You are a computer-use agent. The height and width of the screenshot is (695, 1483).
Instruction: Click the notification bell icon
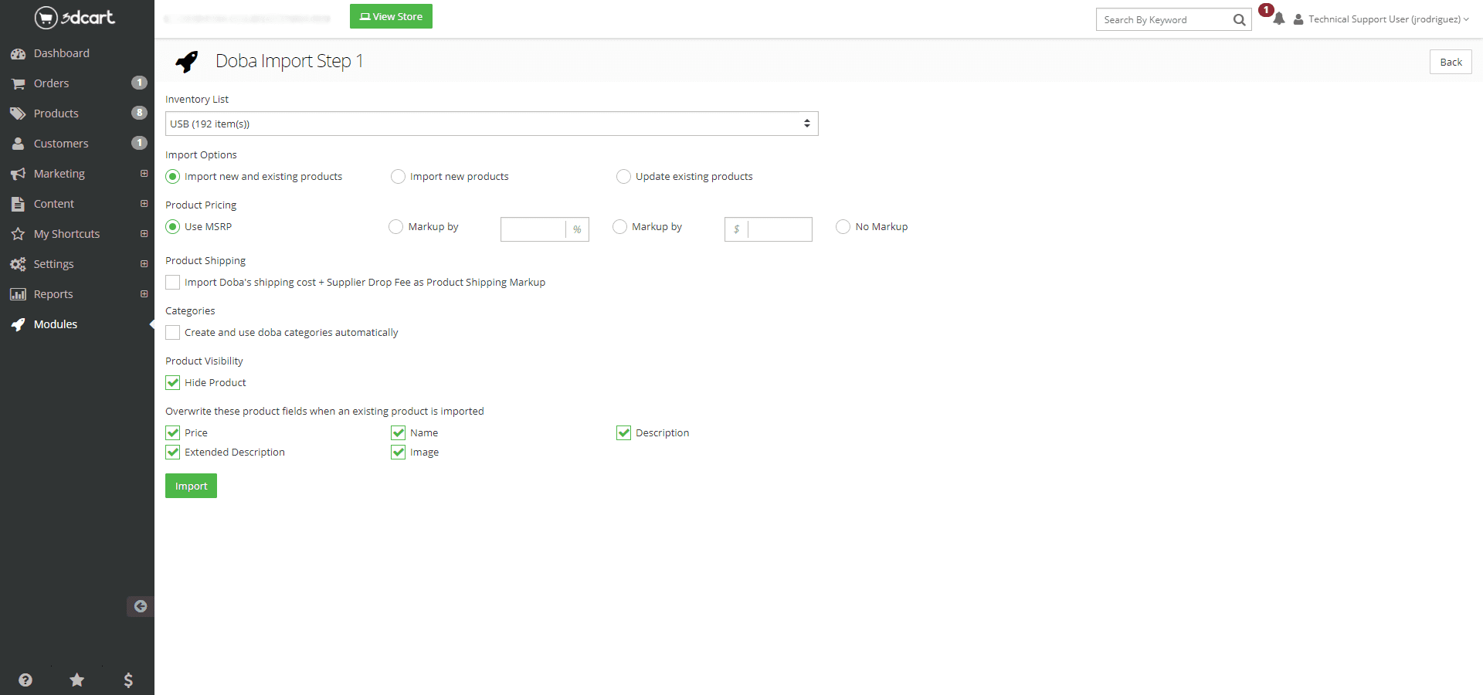pyautogui.click(x=1279, y=19)
